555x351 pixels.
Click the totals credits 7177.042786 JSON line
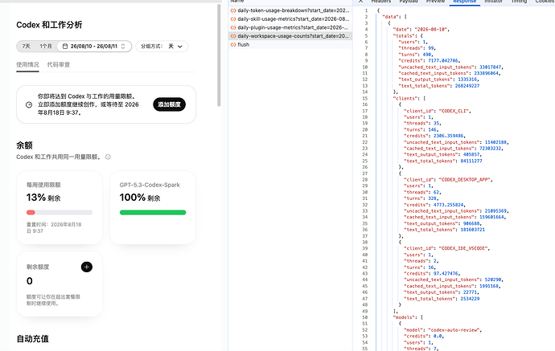pos(430,61)
